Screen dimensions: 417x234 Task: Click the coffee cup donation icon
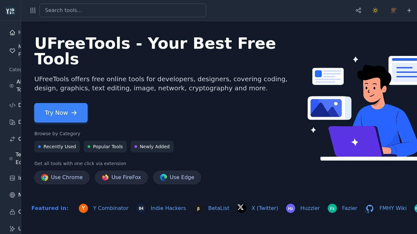point(393,10)
